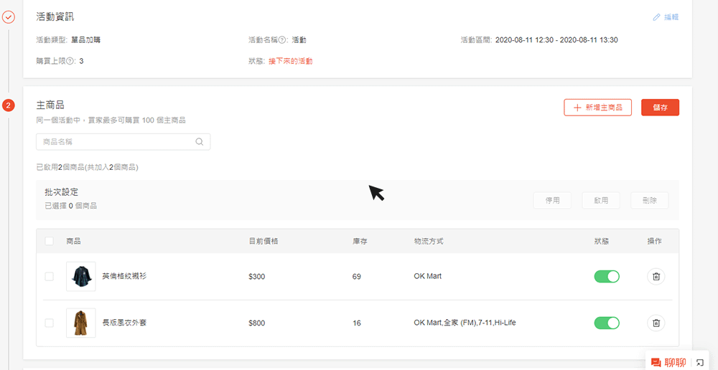The height and width of the screenshot is (370, 718).
Task: Select the 長版風衣外套 row checkbox
Action: click(50, 323)
